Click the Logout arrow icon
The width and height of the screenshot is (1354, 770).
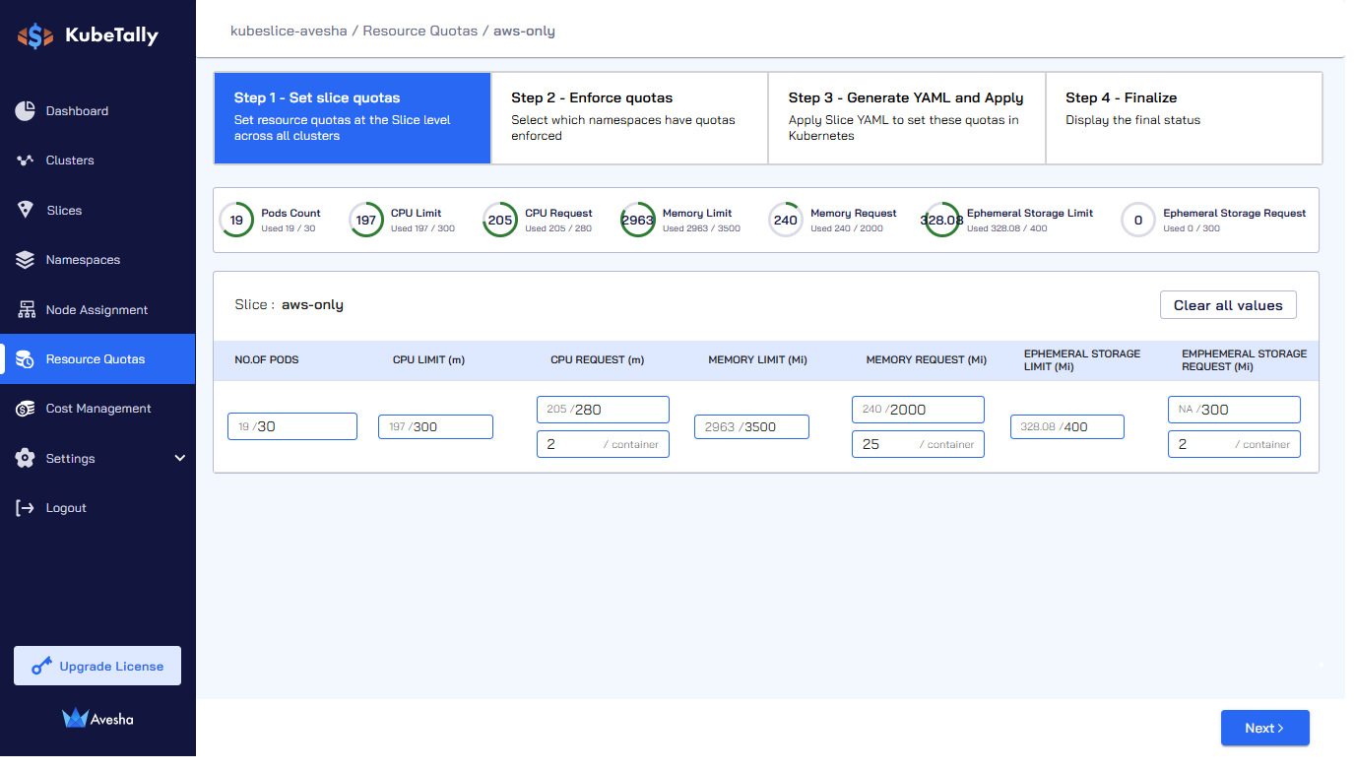point(26,508)
